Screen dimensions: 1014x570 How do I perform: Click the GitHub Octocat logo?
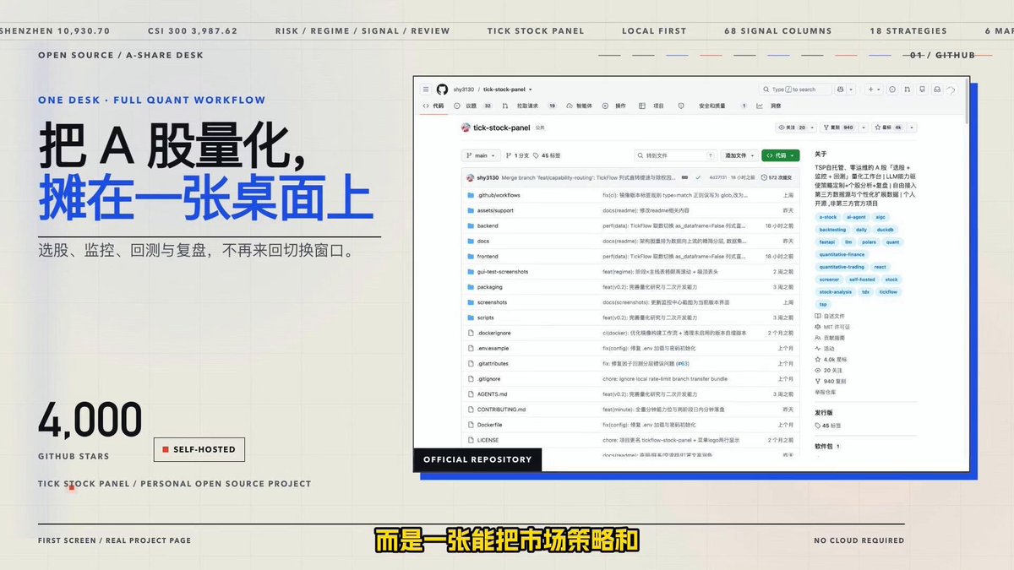tap(441, 89)
